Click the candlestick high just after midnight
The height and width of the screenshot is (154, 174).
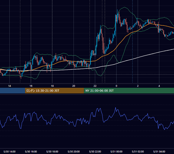coord(117,10)
